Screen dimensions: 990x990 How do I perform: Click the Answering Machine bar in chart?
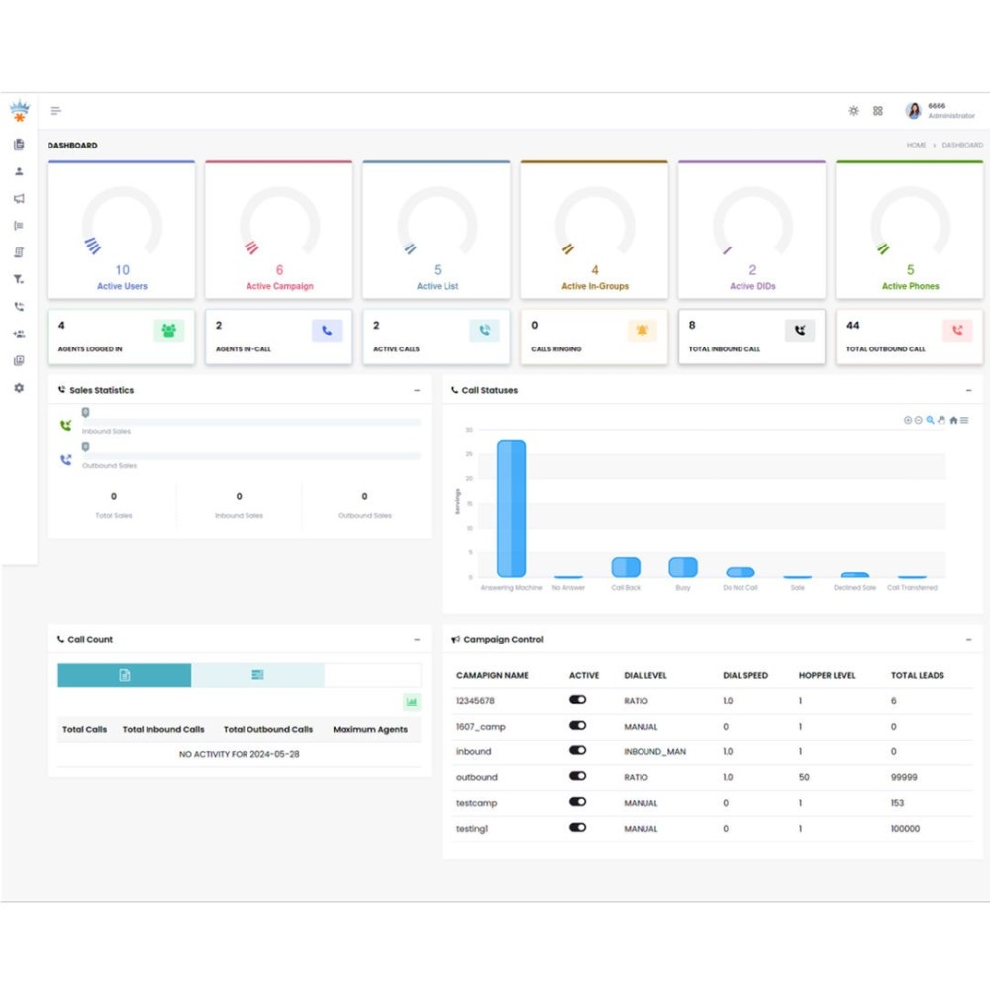pyautogui.click(x=511, y=508)
